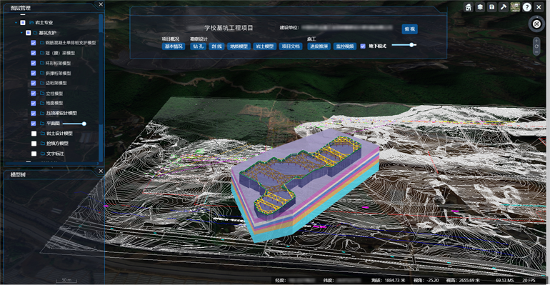Select the hammer tool icon
The image size is (550, 285).
504,7
